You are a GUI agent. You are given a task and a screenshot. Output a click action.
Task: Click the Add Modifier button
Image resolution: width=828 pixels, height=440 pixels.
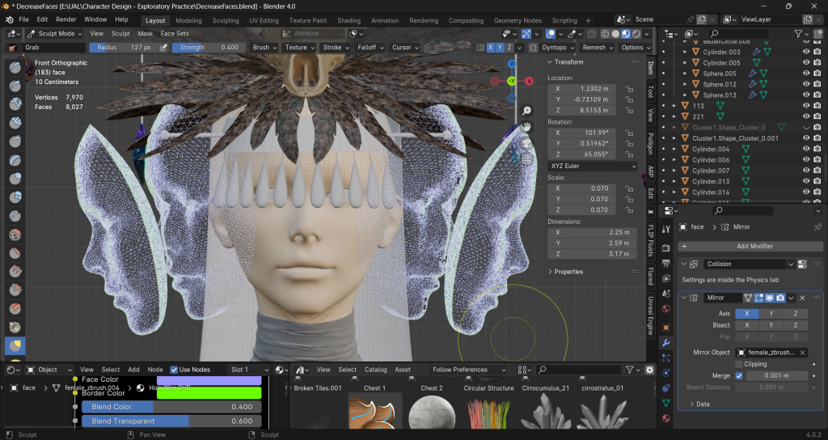click(x=750, y=246)
